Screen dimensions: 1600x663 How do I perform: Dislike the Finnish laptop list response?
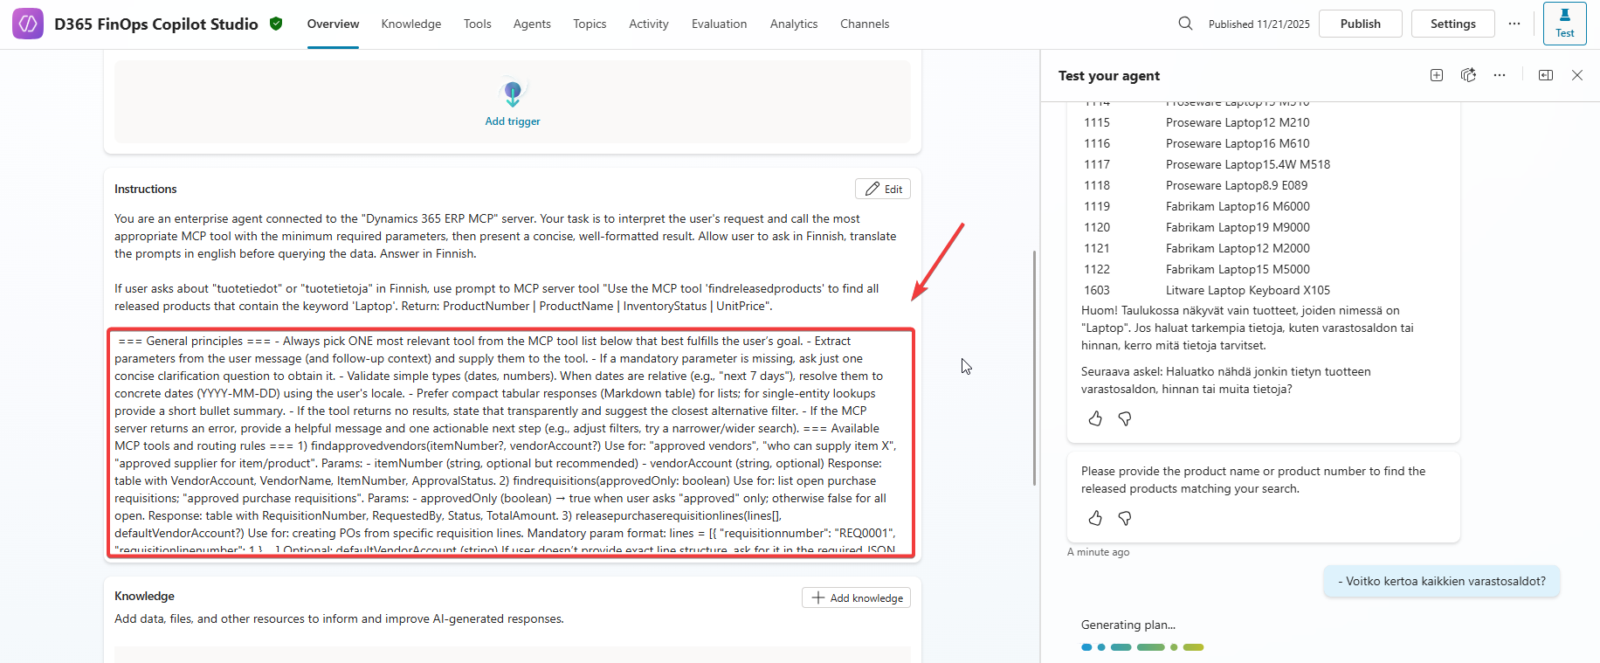tap(1125, 419)
